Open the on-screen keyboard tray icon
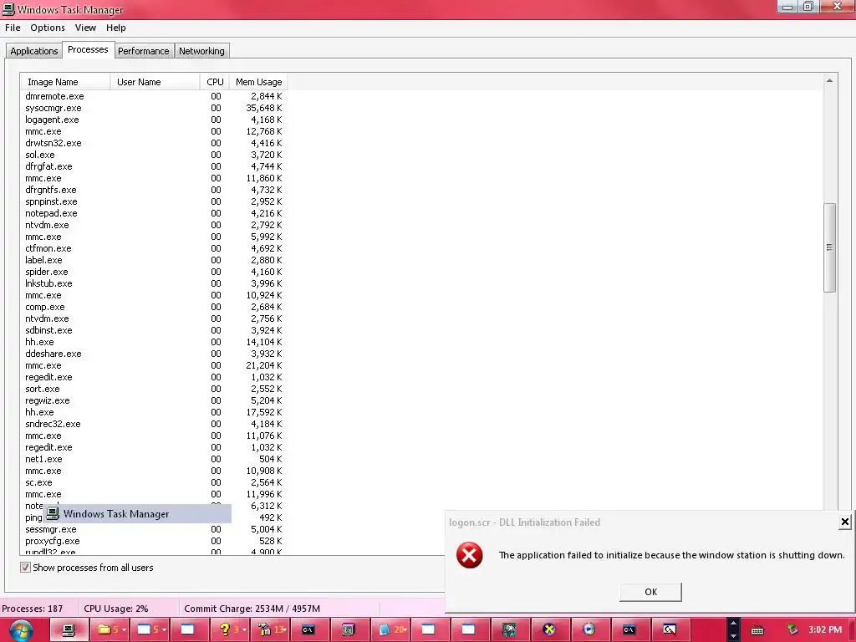The width and height of the screenshot is (856, 642). click(757, 630)
